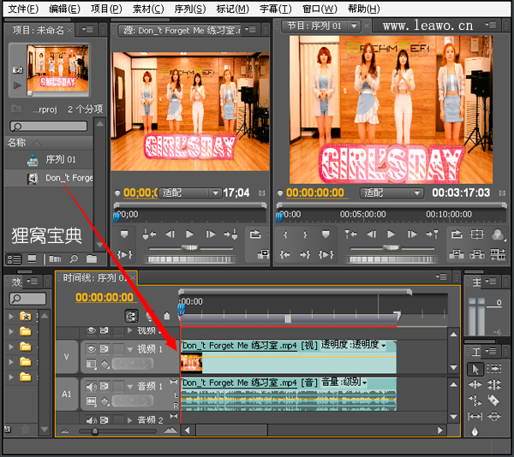Go to next edit point in program monitor
This screenshot has height=457, width=514.
[432, 234]
